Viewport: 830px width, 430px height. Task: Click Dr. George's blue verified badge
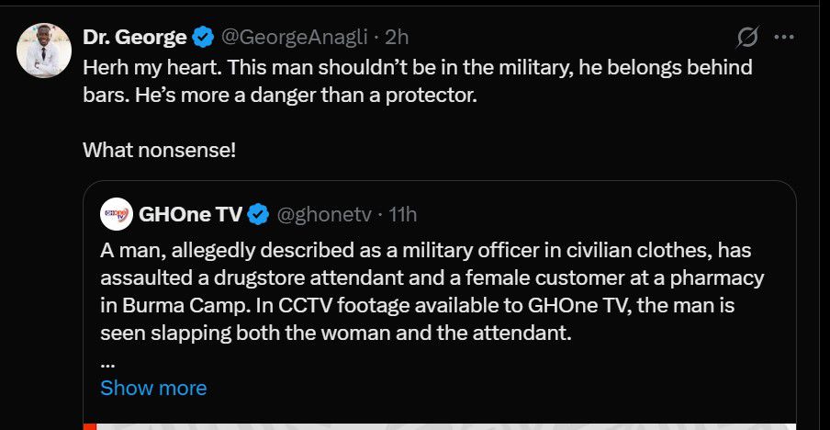click(x=204, y=38)
